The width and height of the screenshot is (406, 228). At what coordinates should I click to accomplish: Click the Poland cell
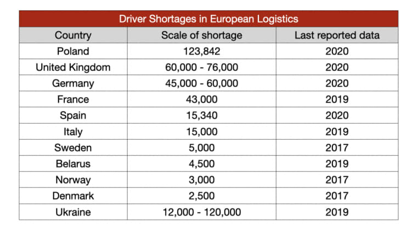[x=73, y=51]
